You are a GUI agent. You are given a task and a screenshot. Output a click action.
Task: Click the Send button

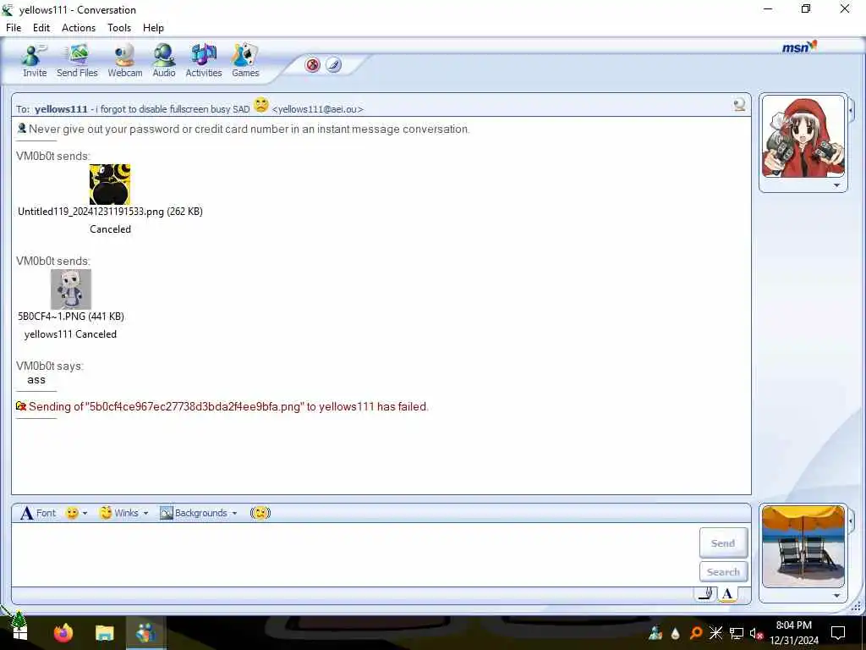724,543
